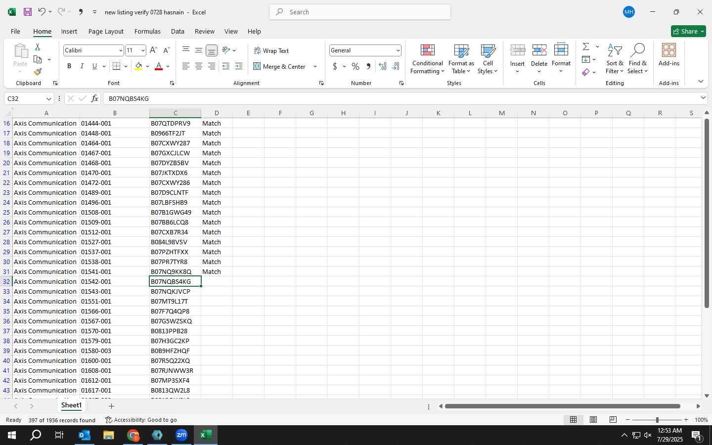Viewport: 712px width, 445px height.
Task: Cut the selection with the scissors icon
Action: pyautogui.click(x=38, y=46)
